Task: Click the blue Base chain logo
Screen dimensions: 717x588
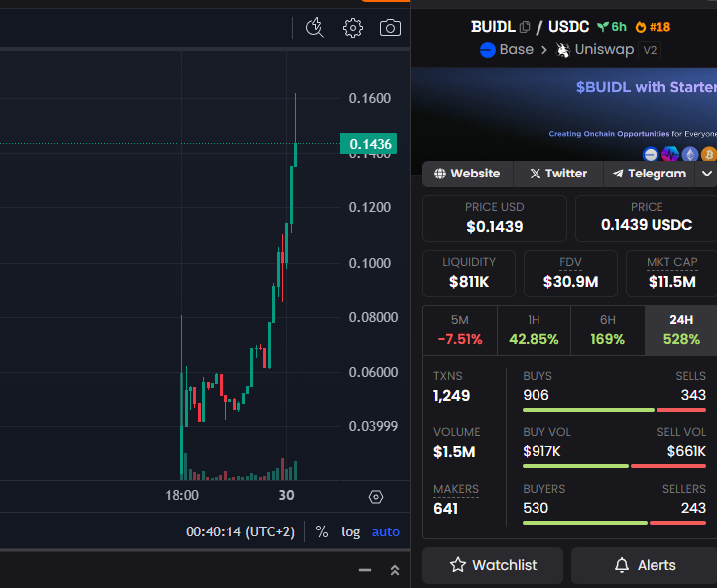Action: [488, 50]
